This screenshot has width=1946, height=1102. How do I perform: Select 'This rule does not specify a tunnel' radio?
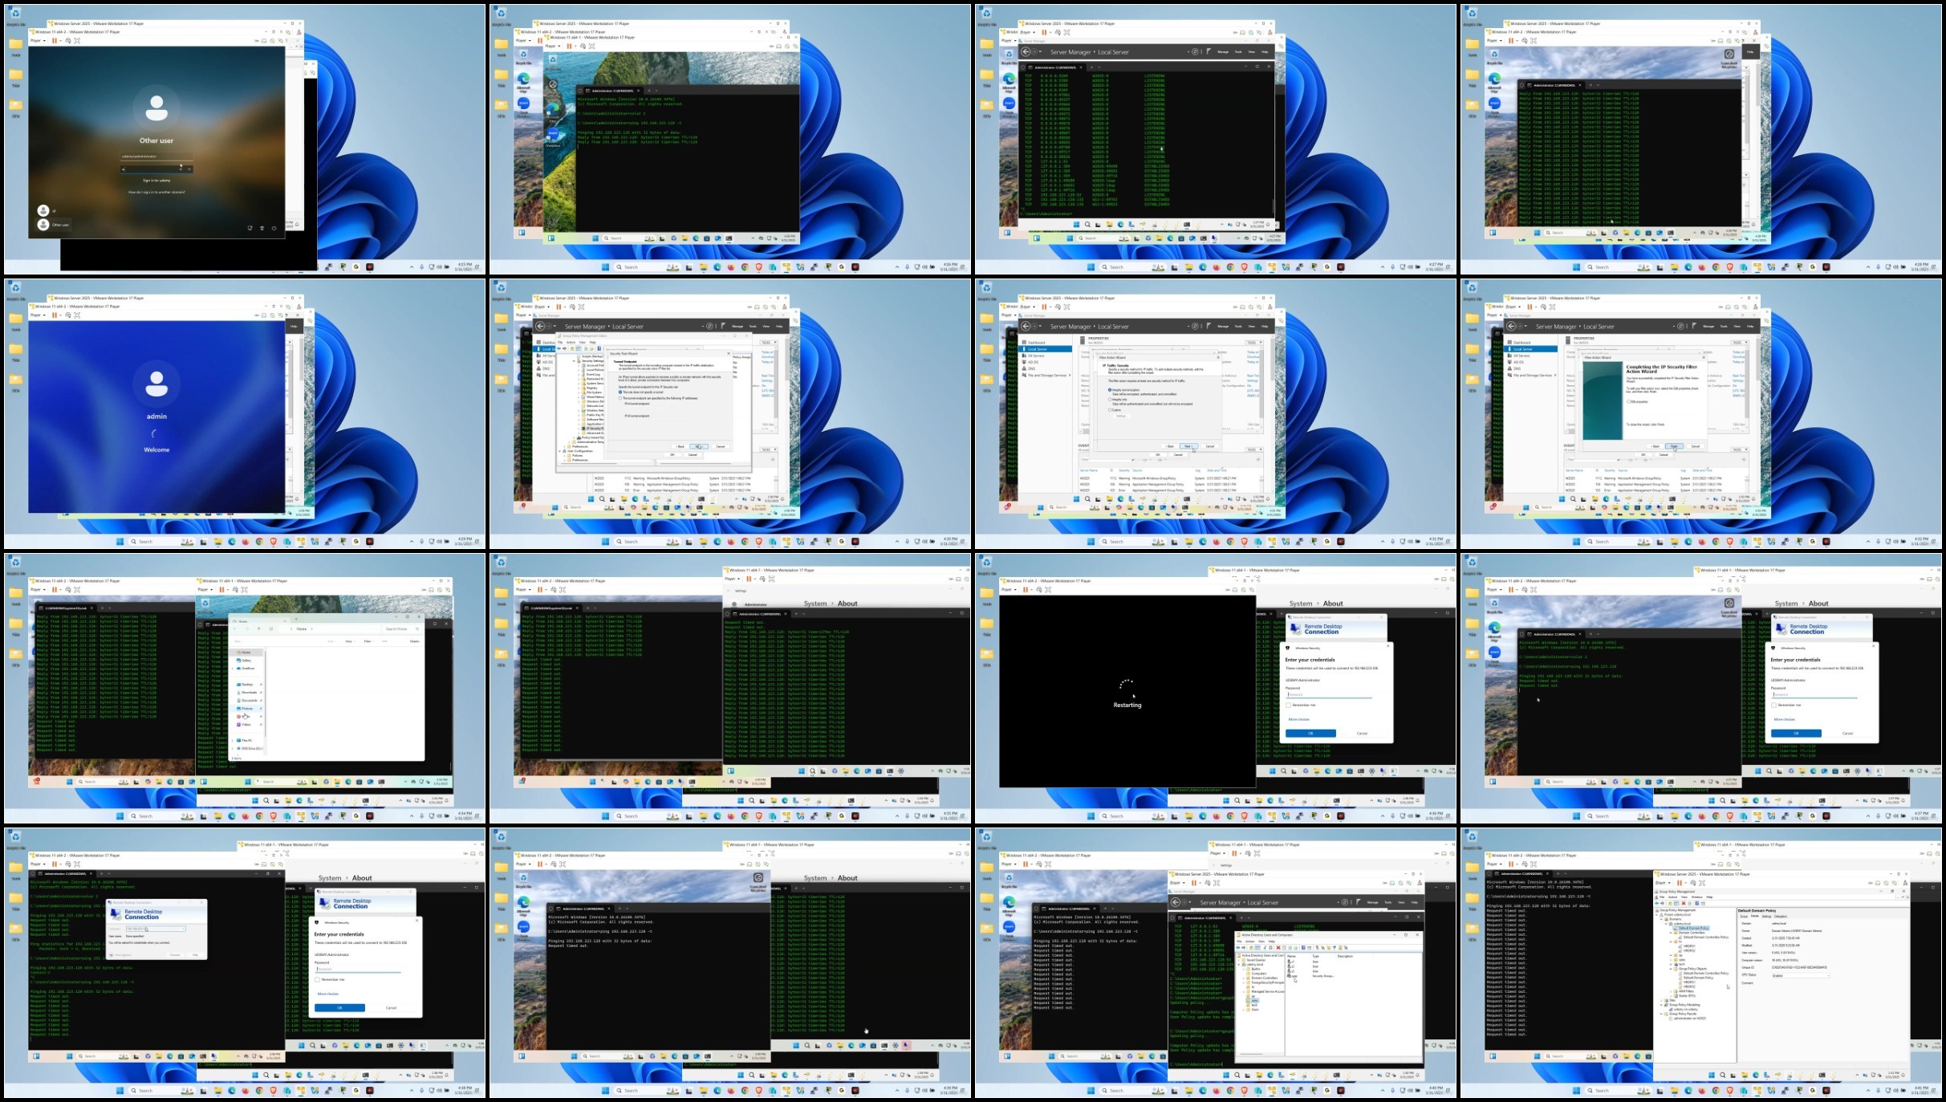click(x=620, y=392)
